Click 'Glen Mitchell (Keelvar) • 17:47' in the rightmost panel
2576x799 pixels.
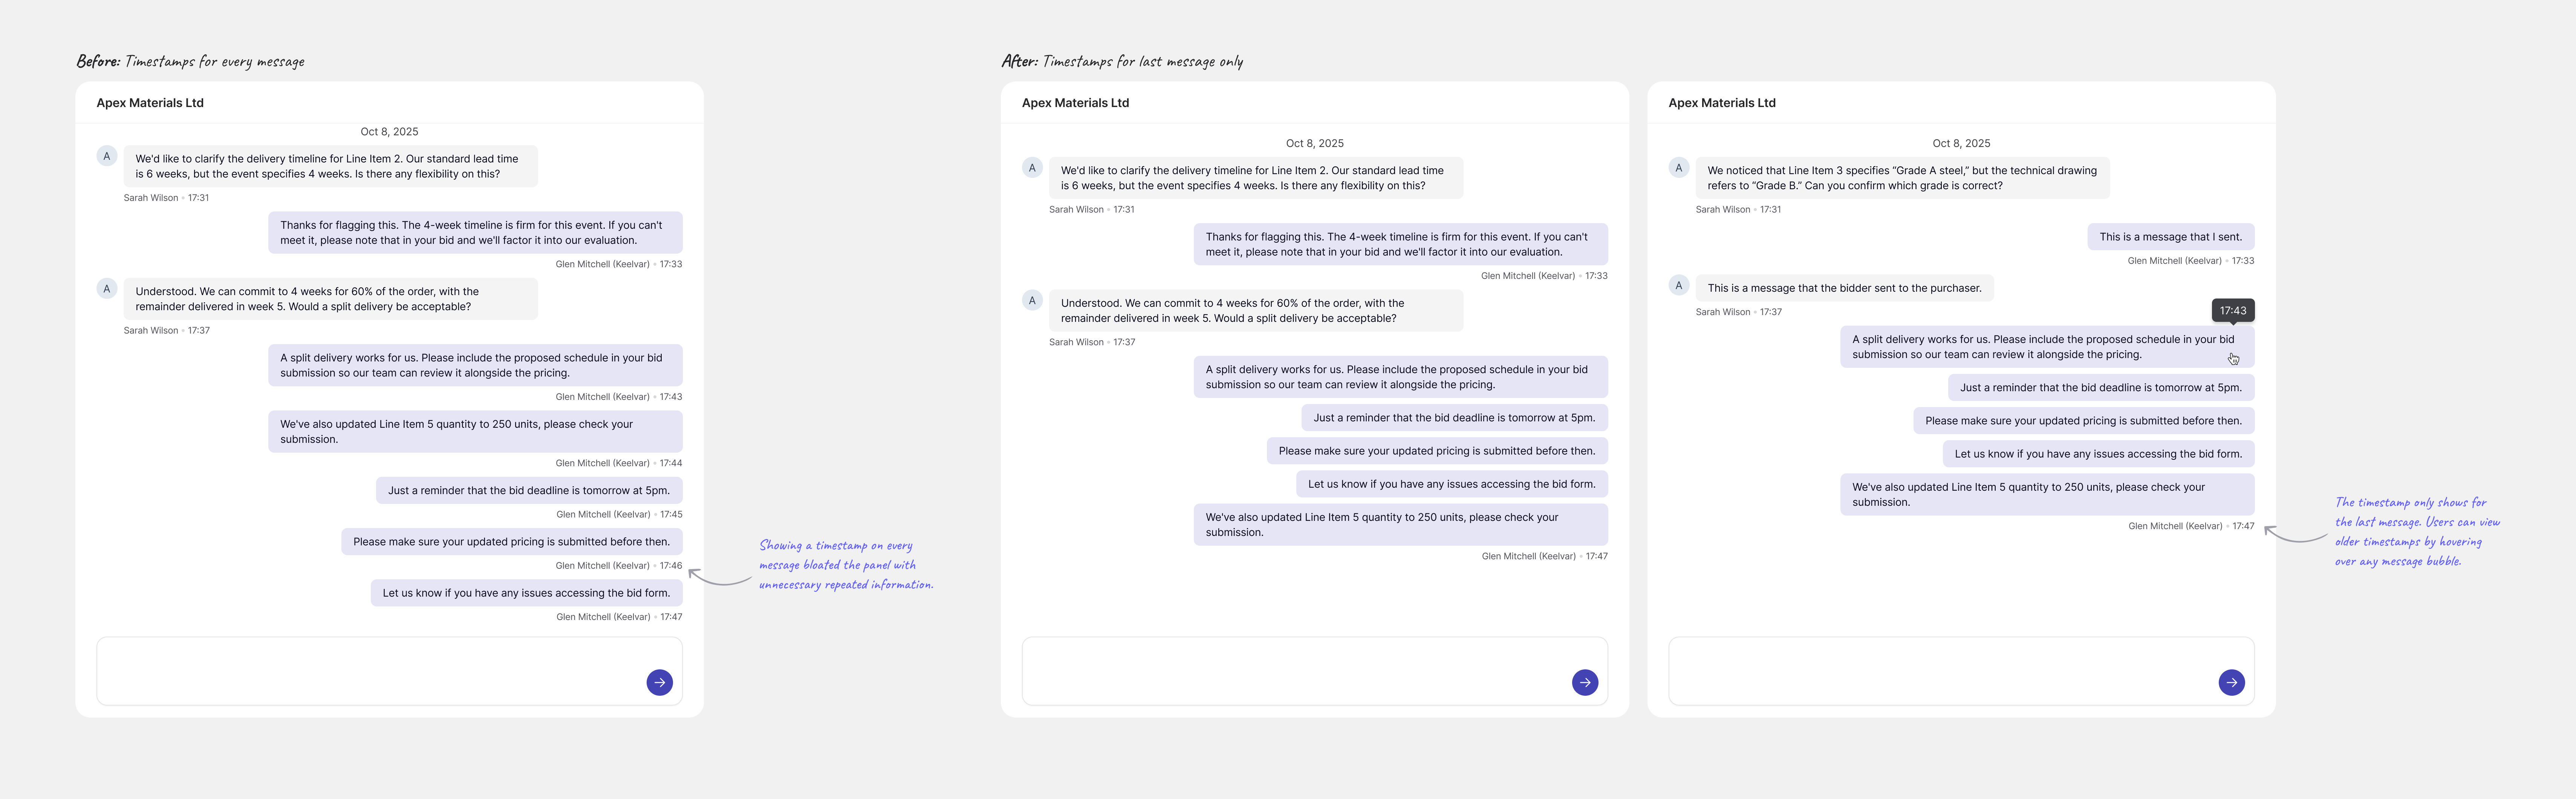click(x=2191, y=526)
